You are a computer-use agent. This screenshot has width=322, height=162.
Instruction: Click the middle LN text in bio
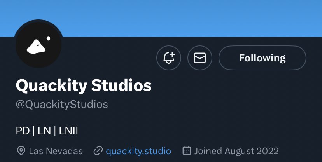[x=44, y=131]
